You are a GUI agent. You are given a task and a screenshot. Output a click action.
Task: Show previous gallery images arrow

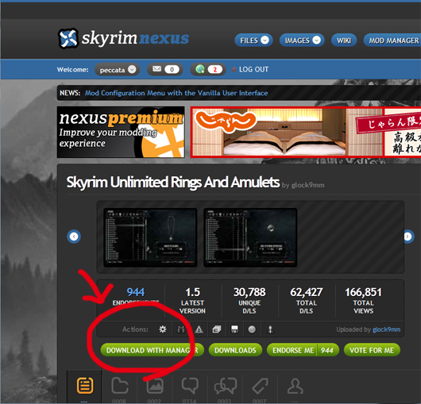74,237
